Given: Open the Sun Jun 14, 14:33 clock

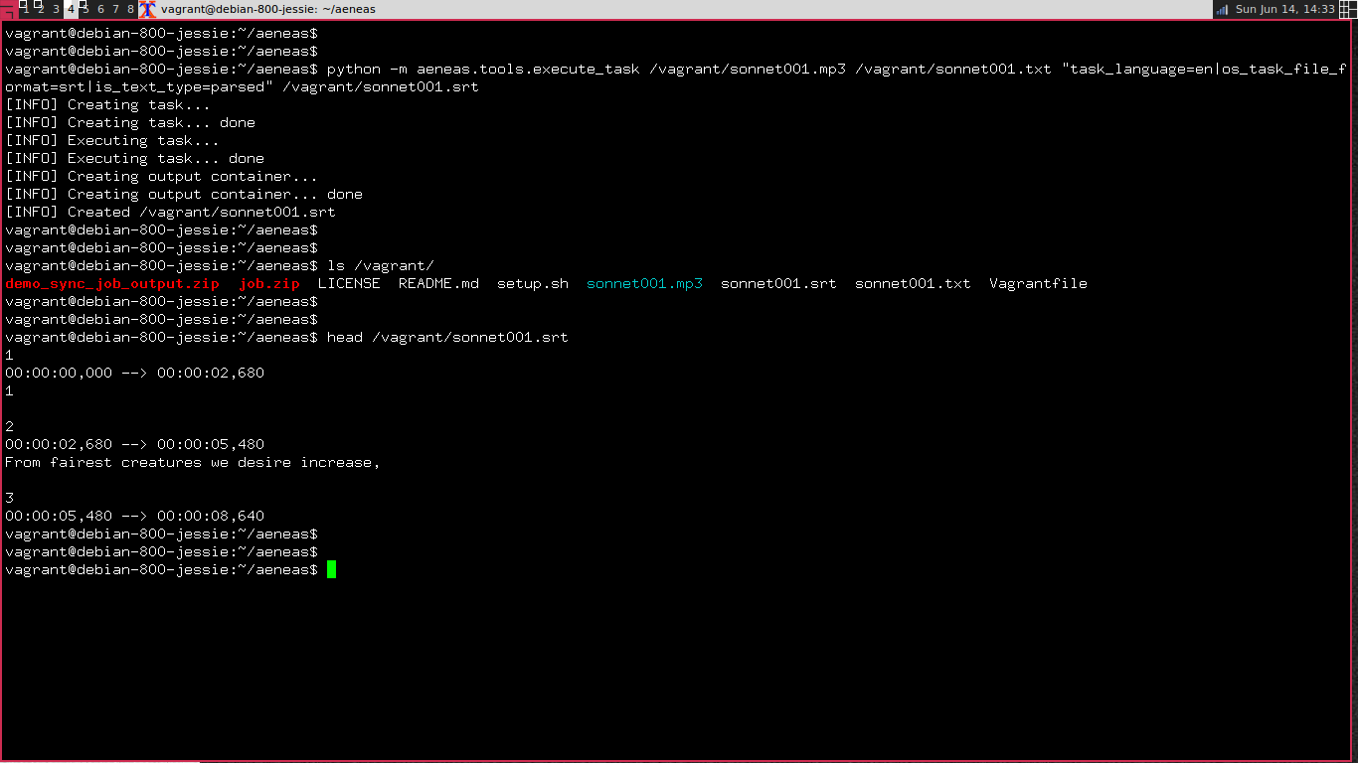Looking at the screenshot, I should coord(1284,9).
